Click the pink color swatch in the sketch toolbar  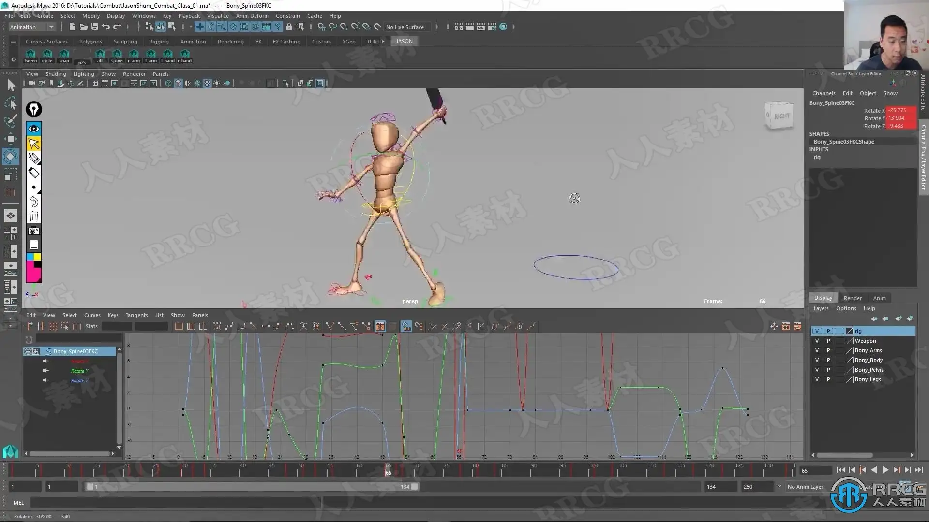(x=33, y=275)
